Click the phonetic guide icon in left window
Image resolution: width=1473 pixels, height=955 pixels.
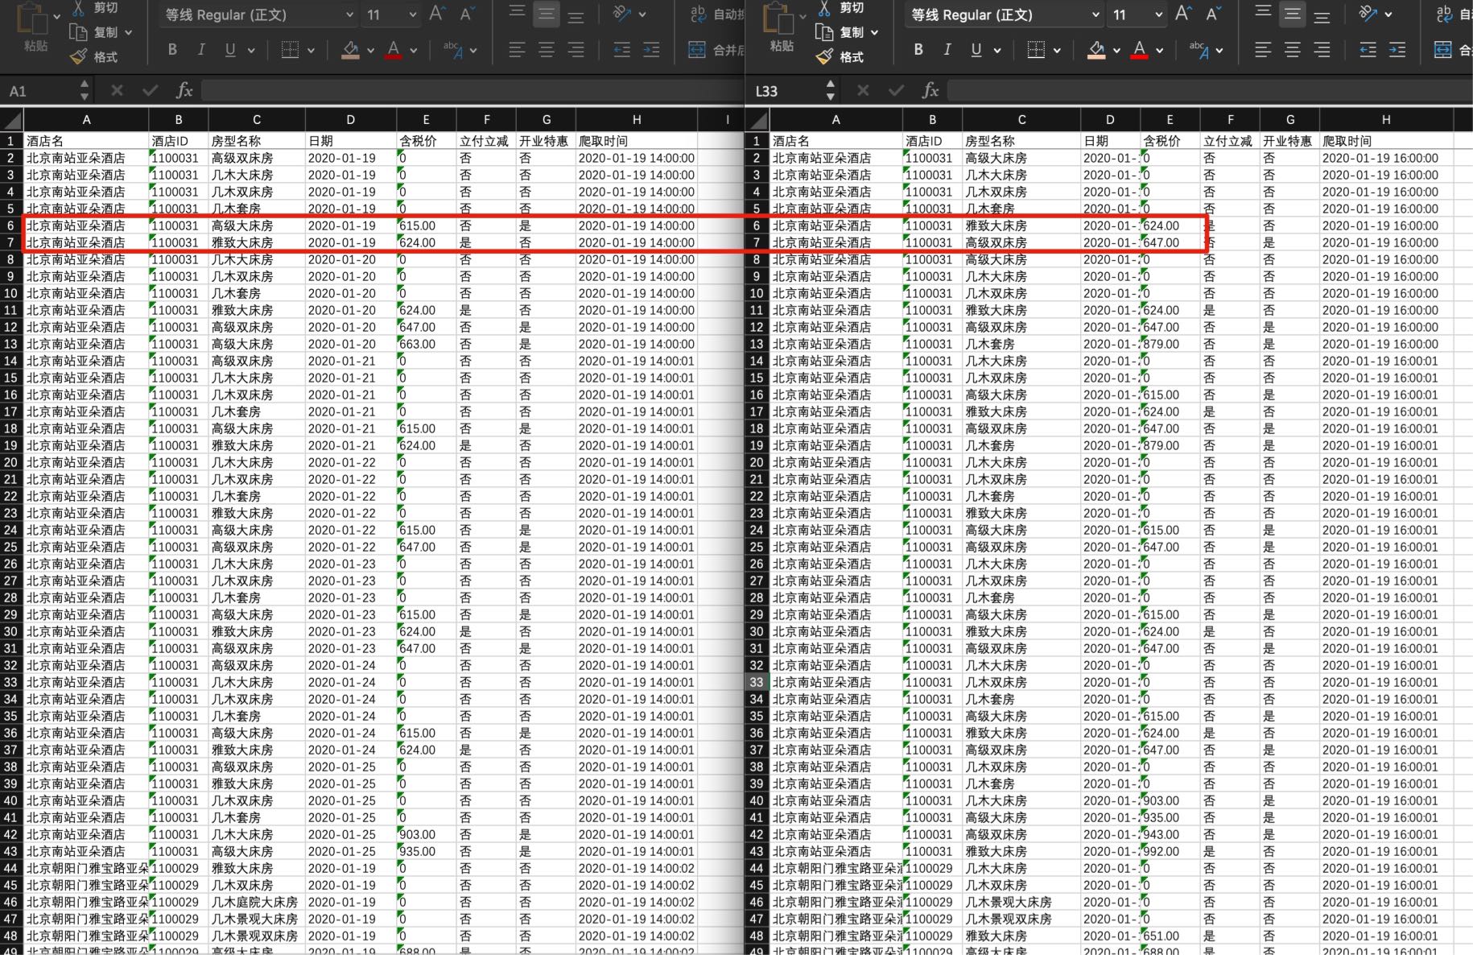(x=453, y=50)
